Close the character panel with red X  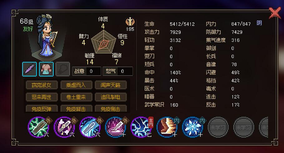[x=275, y=13]
